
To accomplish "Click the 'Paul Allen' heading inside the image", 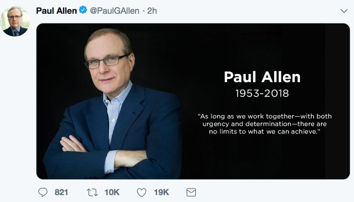I will pos(262,77).
